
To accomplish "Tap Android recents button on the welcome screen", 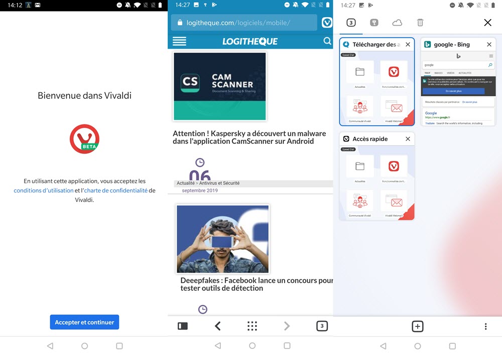I will click(119, 346).
